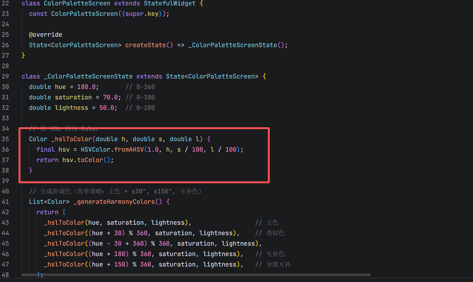The width and height of the screenshot is (473, 282).
Task: Click "super.key" in the constructor on line 23
Action: point(142,14)
